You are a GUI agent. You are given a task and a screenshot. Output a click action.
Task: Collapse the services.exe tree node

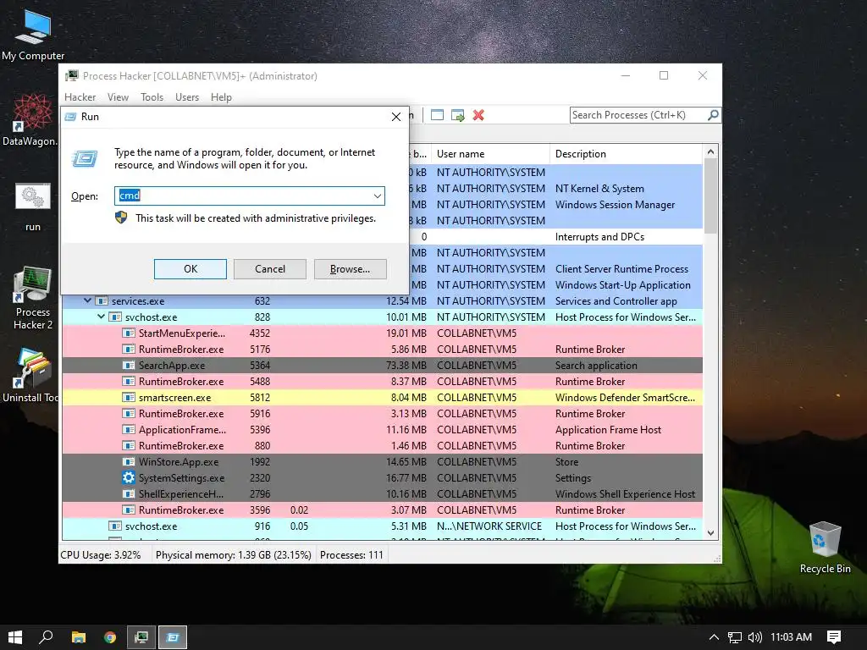pos(87,300)
